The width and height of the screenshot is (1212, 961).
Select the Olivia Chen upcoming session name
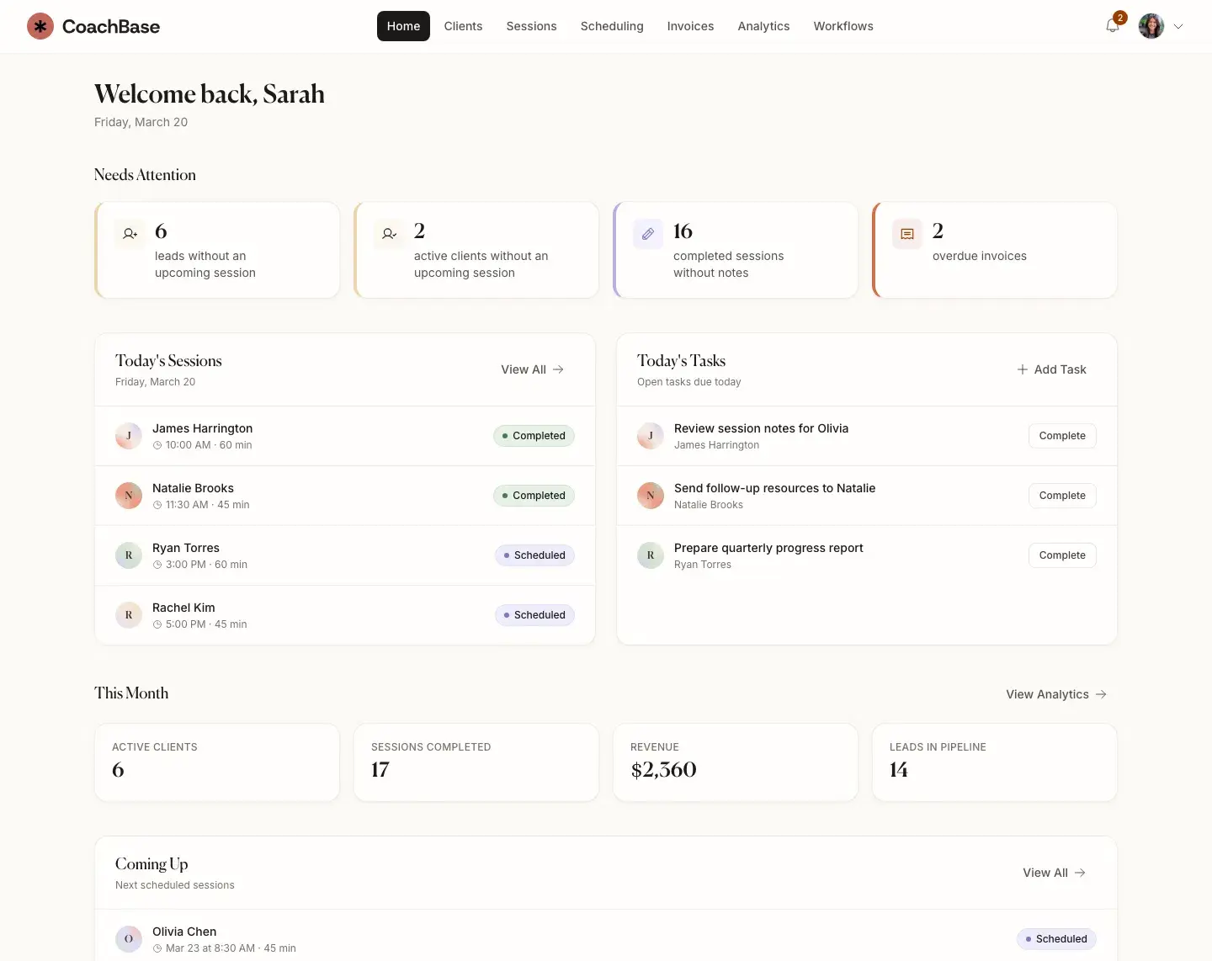tap(184, 932)
